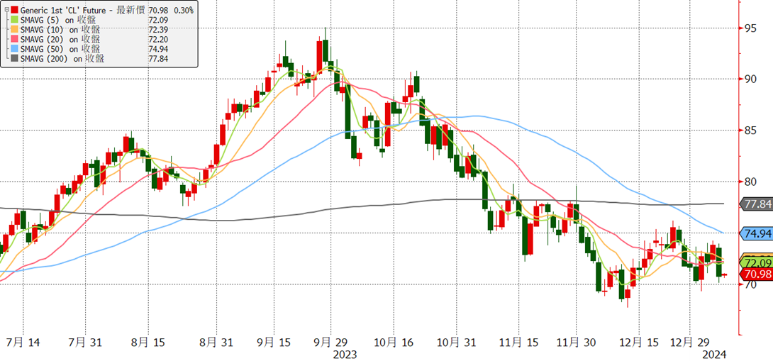Click the blue SMAVG (50) color swatch
Viewport: 773px width, 361px height.
click(14, 50)
